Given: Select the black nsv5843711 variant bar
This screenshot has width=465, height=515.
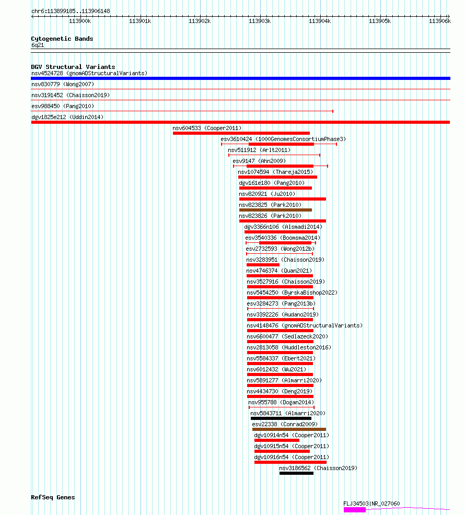Looking at the screenshot, I should click(x=281, y=419).
